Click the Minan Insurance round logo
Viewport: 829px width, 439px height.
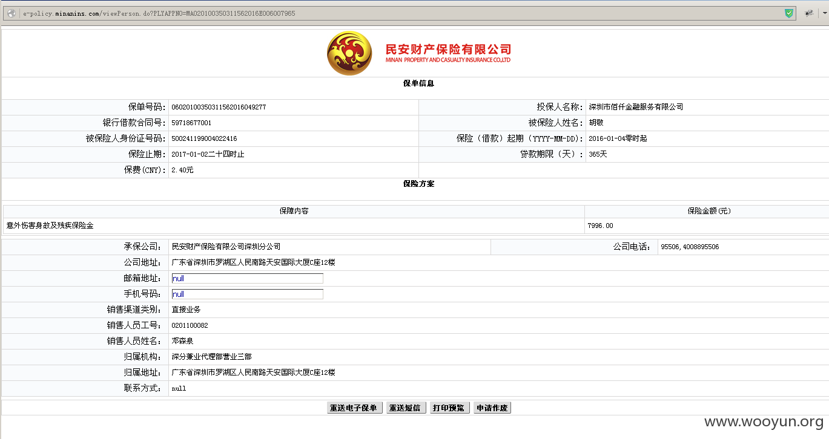pyautogui.click(x=349, y=53)
